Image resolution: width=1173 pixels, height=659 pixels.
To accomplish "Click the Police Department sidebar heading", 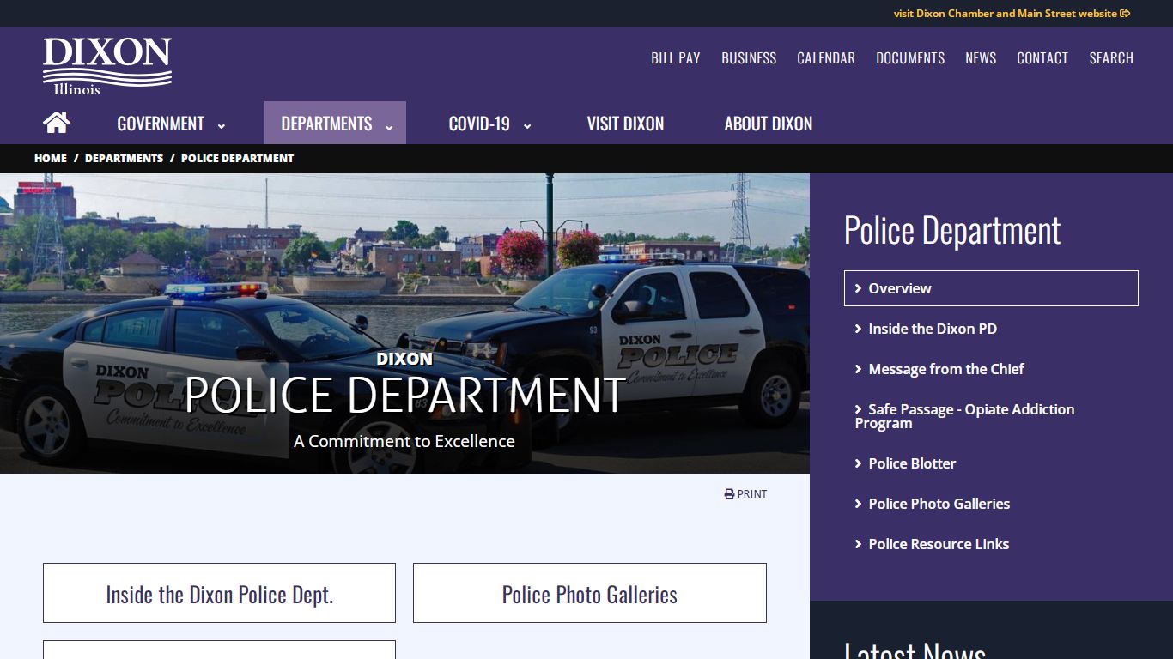I will click(952, 230).
